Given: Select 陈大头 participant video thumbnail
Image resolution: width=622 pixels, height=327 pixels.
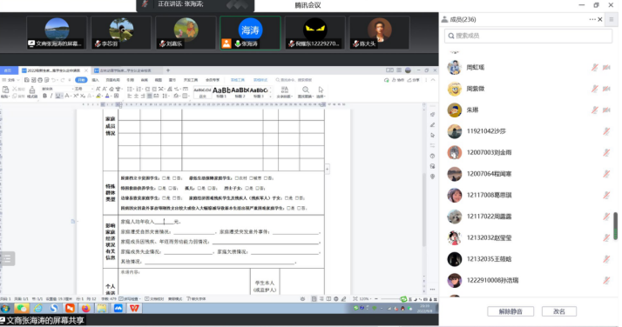Looking at the screenshot, I should tap(379, 33).
